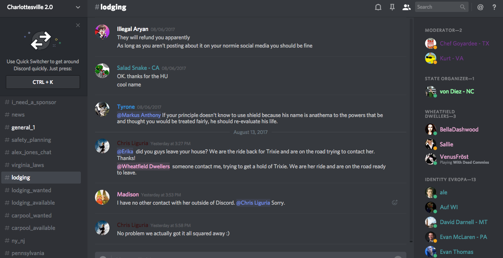Viewport: 503px width, 258px height.
Task: Open recent mentions @ icon
Action: tap(480, 7)
